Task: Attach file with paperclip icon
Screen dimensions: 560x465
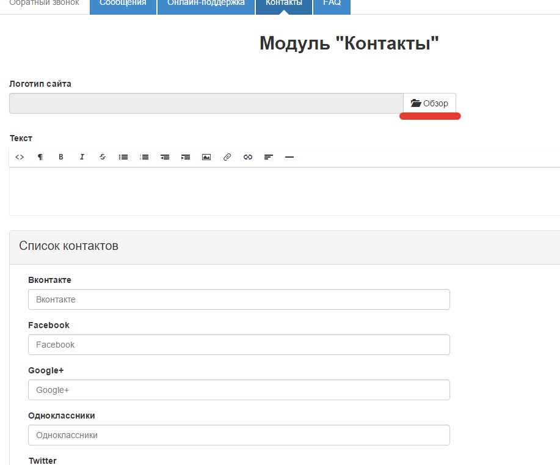Action: 227,157
